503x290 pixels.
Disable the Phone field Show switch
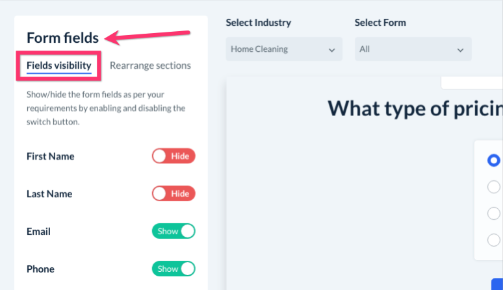[174, 269]
